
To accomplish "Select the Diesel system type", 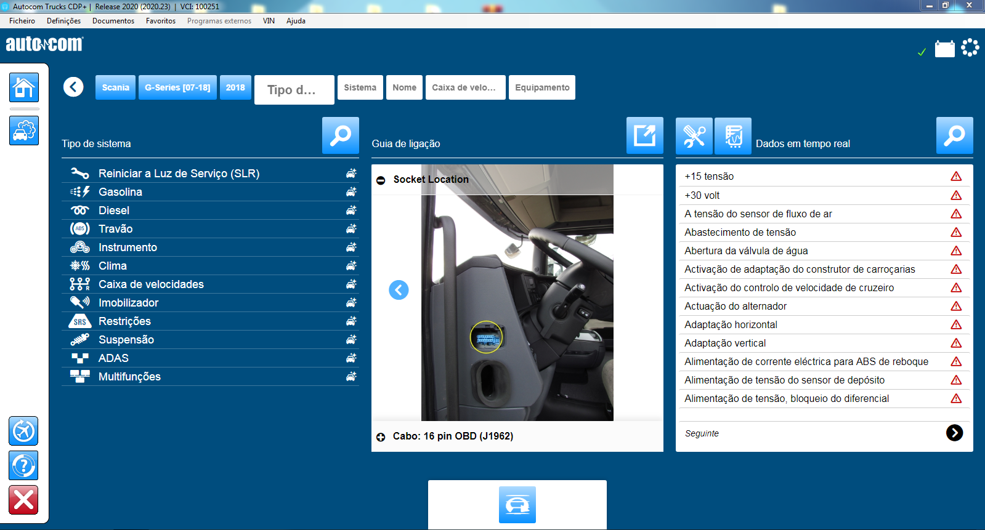I will pos(114,211).
